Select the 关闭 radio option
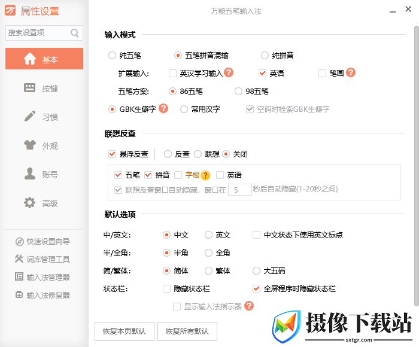 pyautogui.click(x=226, y=154)
